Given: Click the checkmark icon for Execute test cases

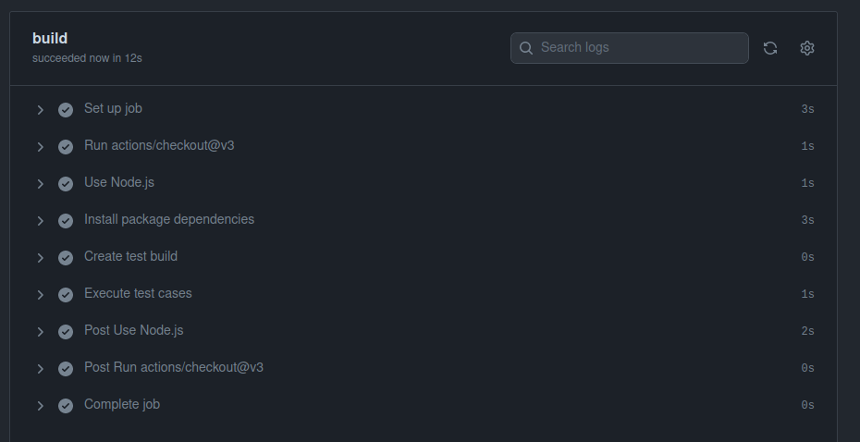Looking at the screenshot, I should coord(66,294).
